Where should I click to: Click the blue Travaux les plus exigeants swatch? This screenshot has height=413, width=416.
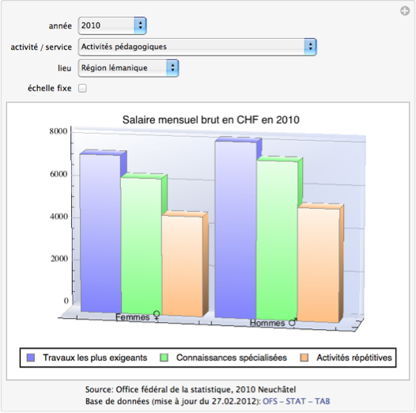31,358
